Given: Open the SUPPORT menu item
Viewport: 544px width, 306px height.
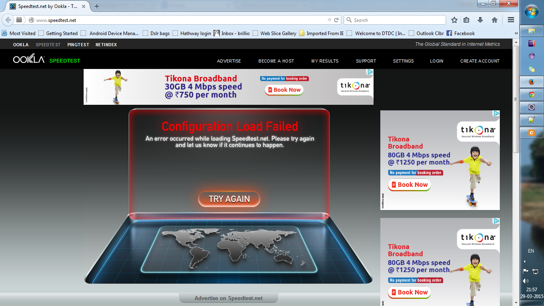Looking at the screenshot, I should point(366,61).
